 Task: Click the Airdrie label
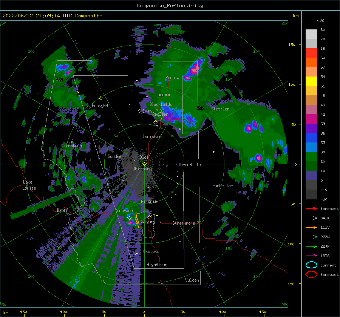149,201
